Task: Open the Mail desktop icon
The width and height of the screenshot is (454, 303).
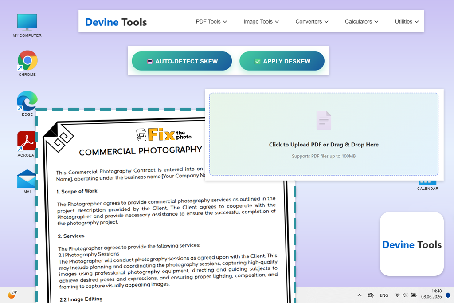Action: coord(27,181)
